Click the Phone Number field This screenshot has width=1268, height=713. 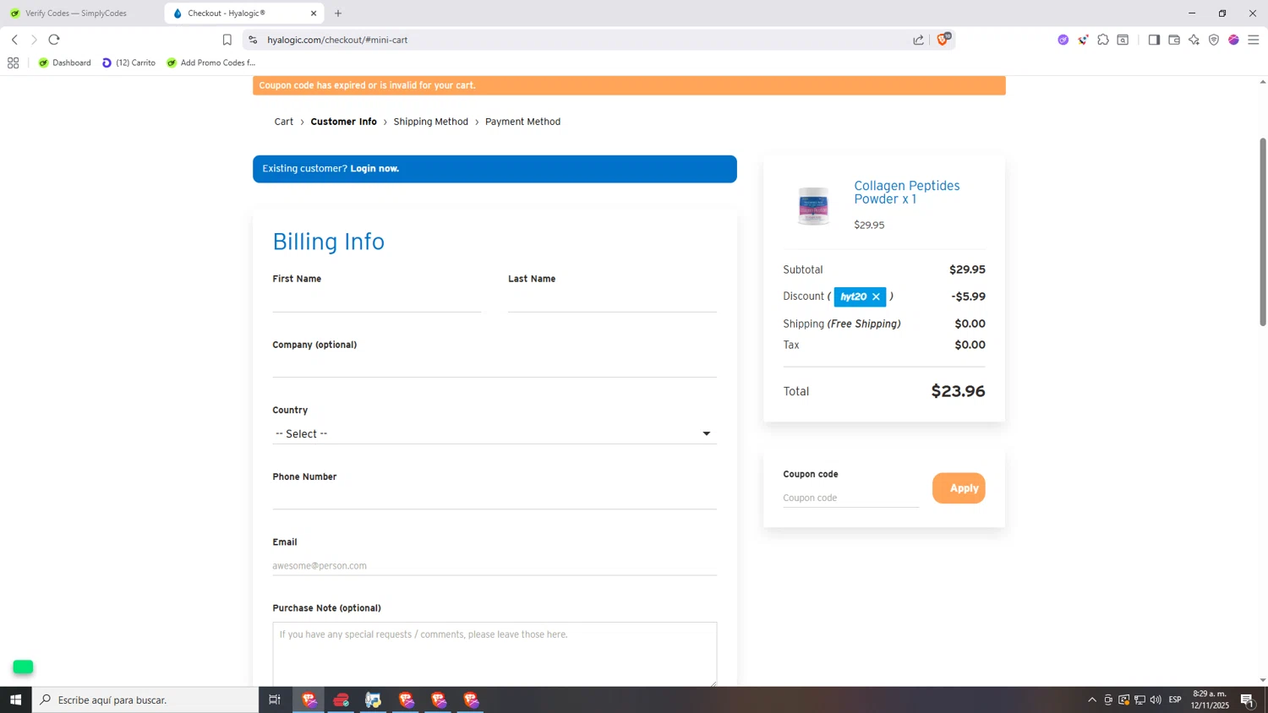pyautogui.click(x=495, y=498)
